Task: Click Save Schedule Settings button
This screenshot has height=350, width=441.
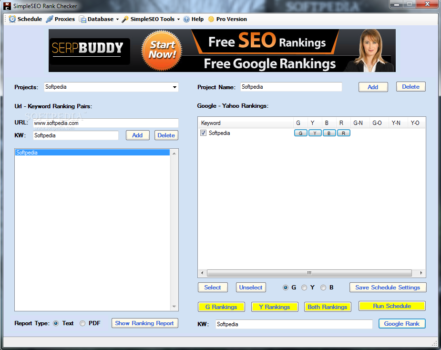Action: (x=388, y=288)
